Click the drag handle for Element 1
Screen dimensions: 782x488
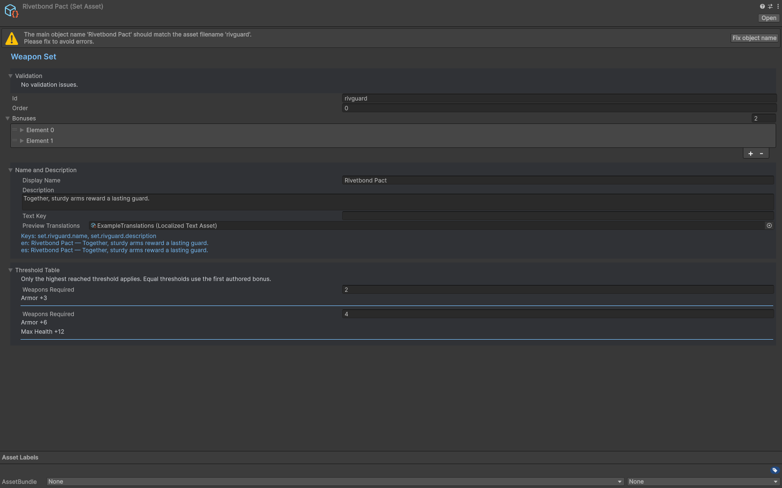[15, 141]
